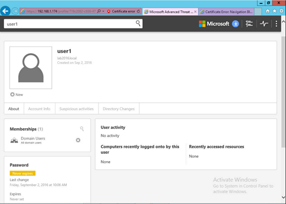
Task: Minimize the browser window
Action: (x=261, y=3)
